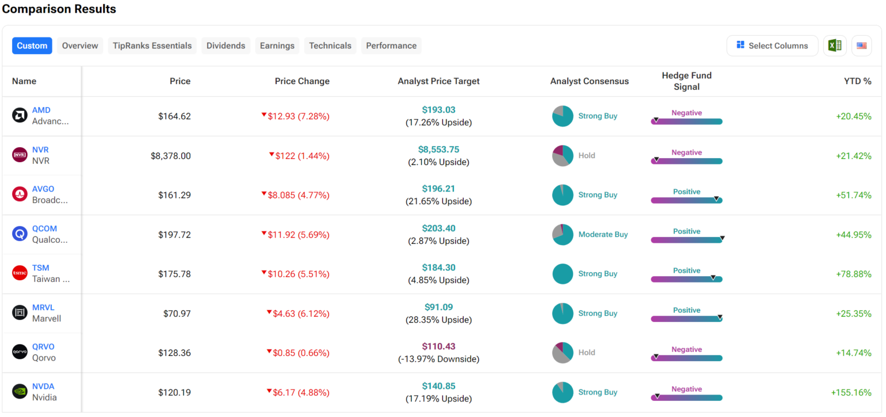Click AMD analyst consensus pie chart
This screenshot has width=886, height=417.
[x=562, y=116]
